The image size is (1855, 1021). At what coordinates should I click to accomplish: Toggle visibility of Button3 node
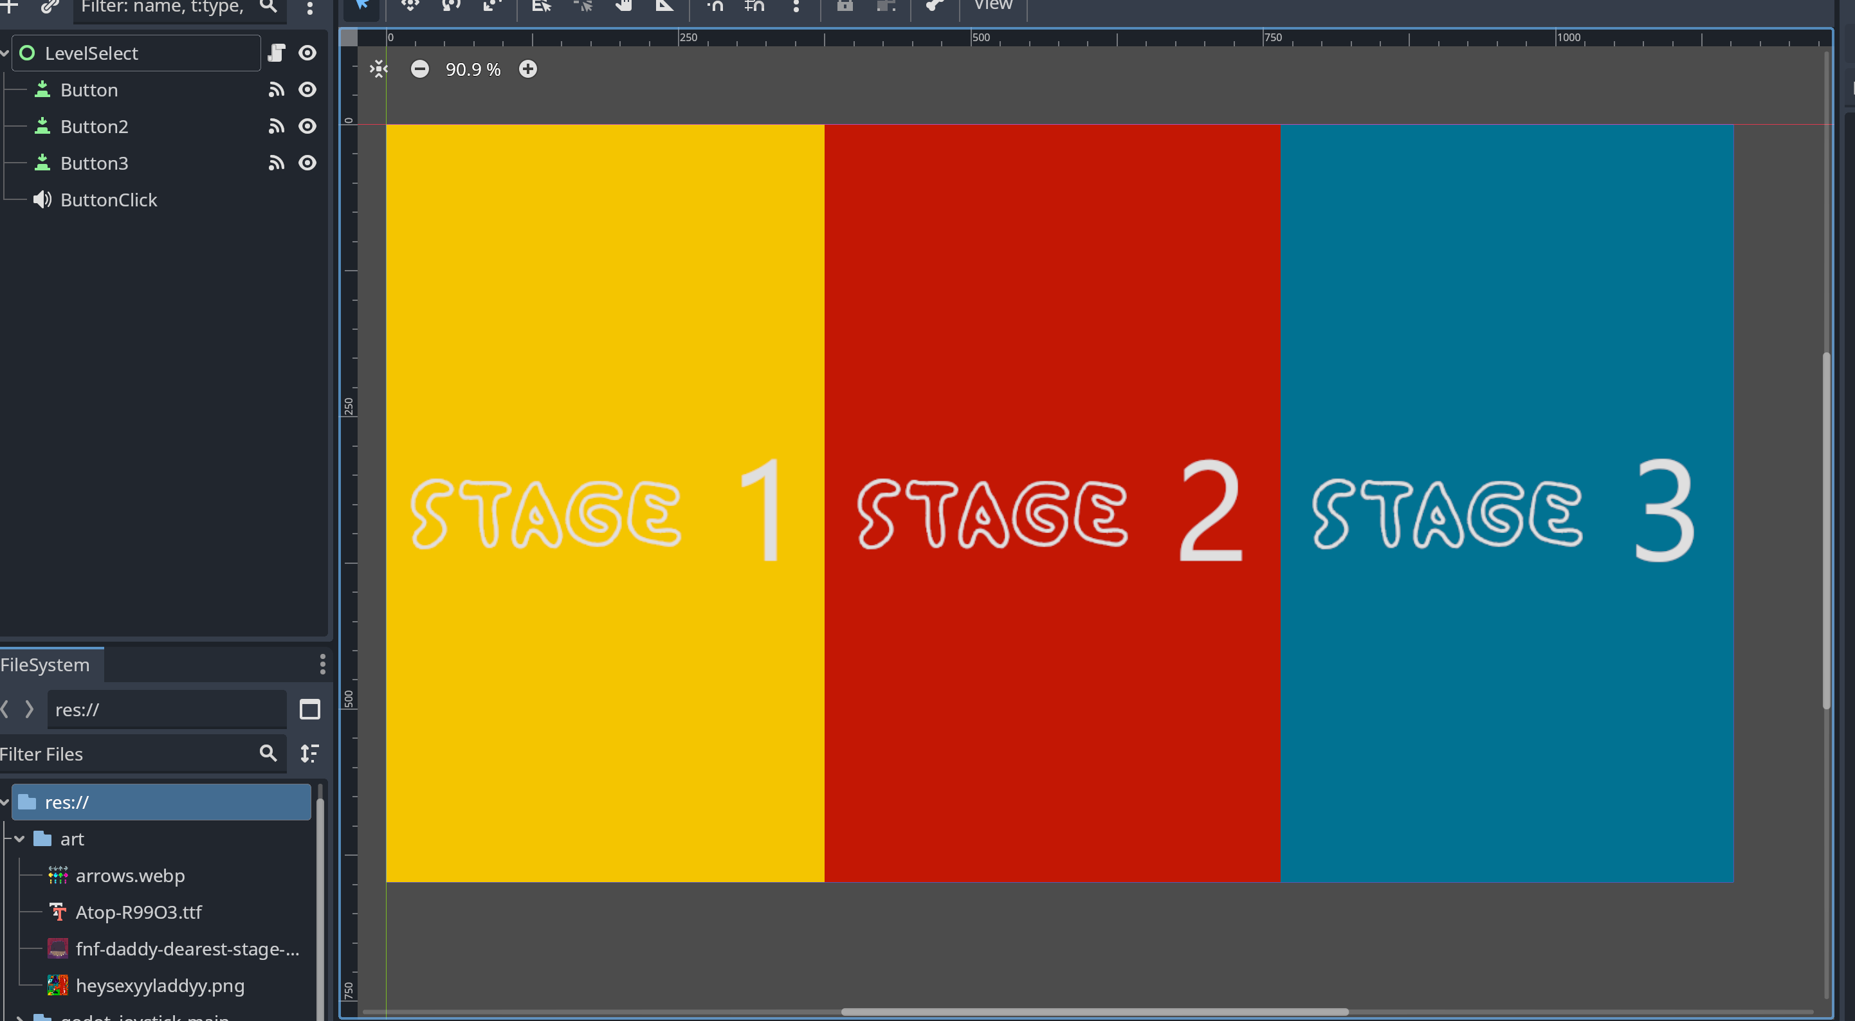(307, 163)
